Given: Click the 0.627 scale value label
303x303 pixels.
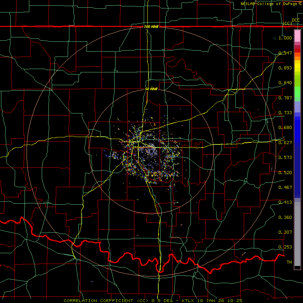Looking at the screenshot, I should 285,143.
